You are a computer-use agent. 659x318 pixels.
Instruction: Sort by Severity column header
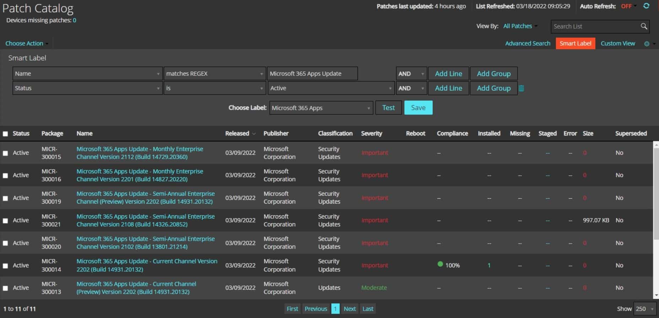371,134
